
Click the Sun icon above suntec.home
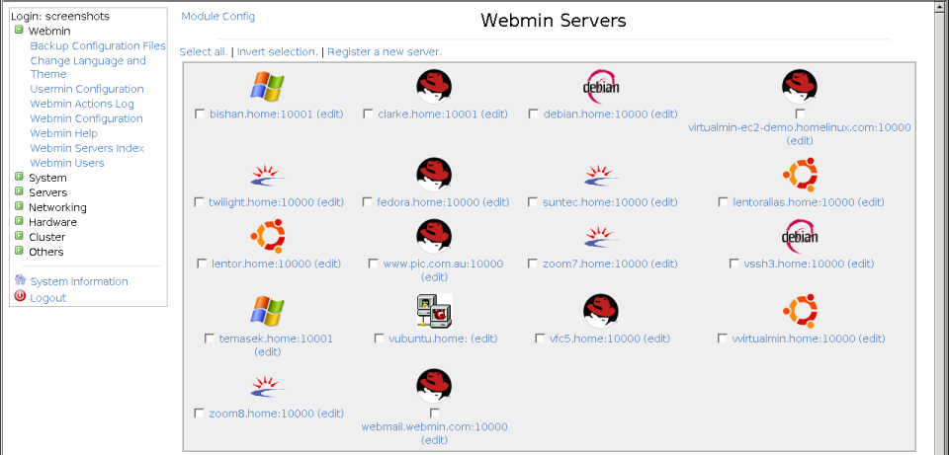click(601, 176)
